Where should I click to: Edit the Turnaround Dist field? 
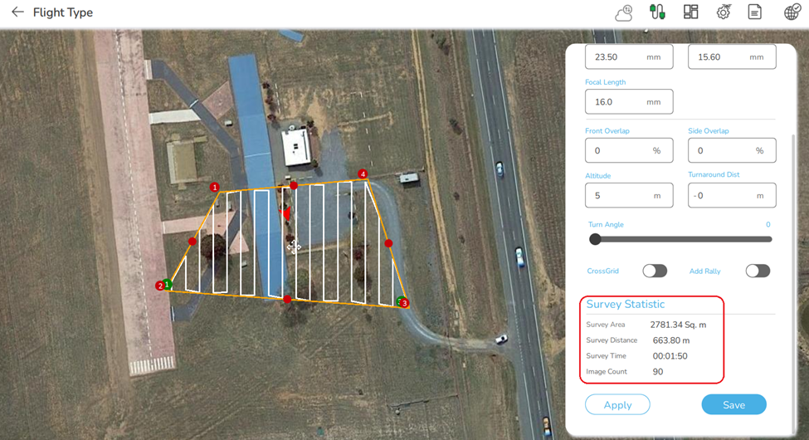coord(732,195)
